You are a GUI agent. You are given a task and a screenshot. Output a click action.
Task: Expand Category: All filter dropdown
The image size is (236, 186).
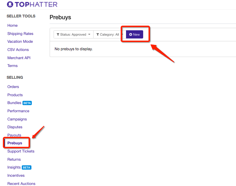tap(110, 35)
